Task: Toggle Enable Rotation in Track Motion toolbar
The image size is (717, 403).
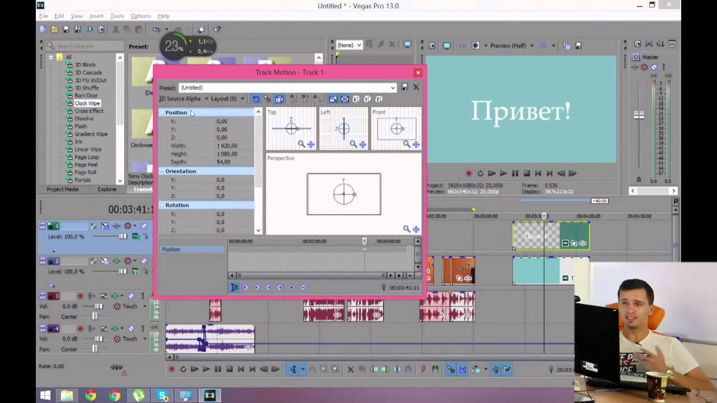Action: pyautogui.click(x=255, y=99)
